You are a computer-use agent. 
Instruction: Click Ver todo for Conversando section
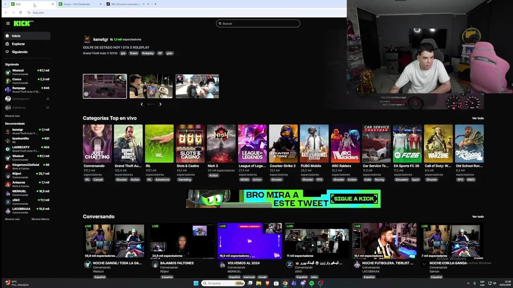pyautogui.click(x=478, y=217)
